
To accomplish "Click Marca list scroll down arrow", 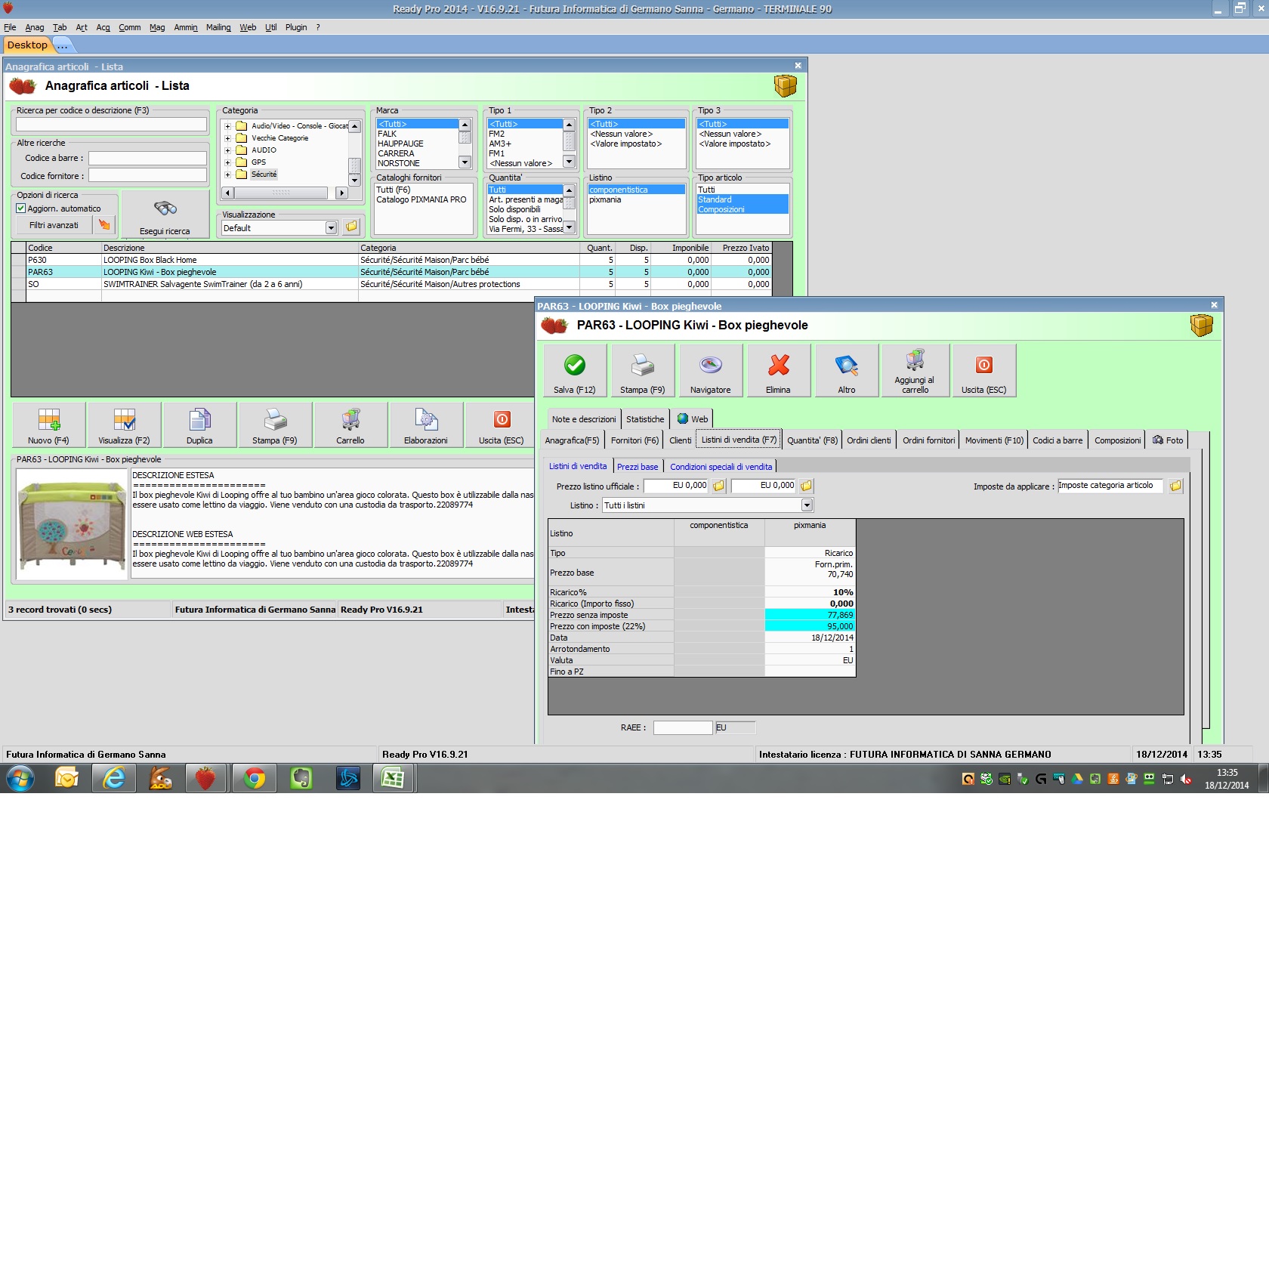I will pyautogui.click(x=465, y=162).
